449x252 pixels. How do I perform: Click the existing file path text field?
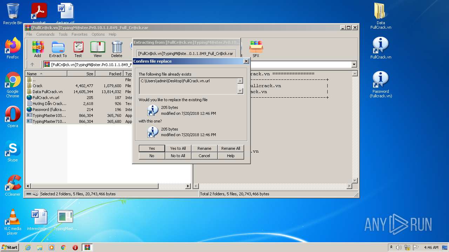point(188,86)
